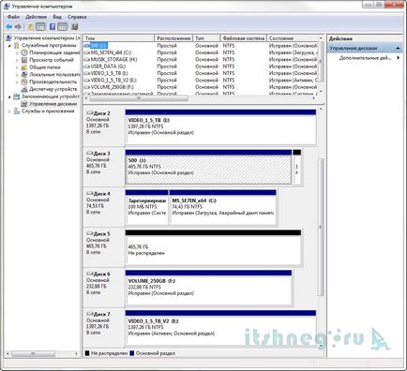The height and width of the screenshot is (371, 407).
Task: Expand the Планировщик заданий tree node
Action: [17, 52]
